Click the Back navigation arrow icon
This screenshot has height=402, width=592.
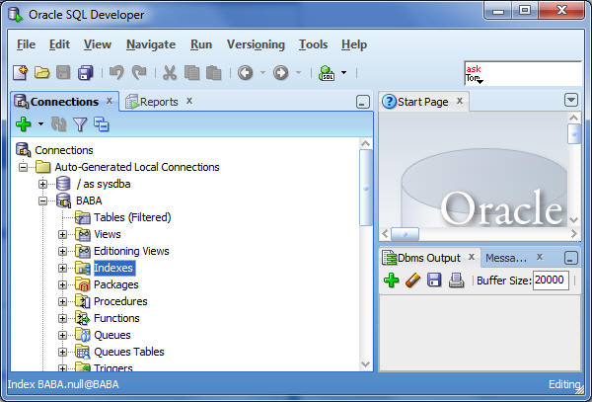click(245, 72)
